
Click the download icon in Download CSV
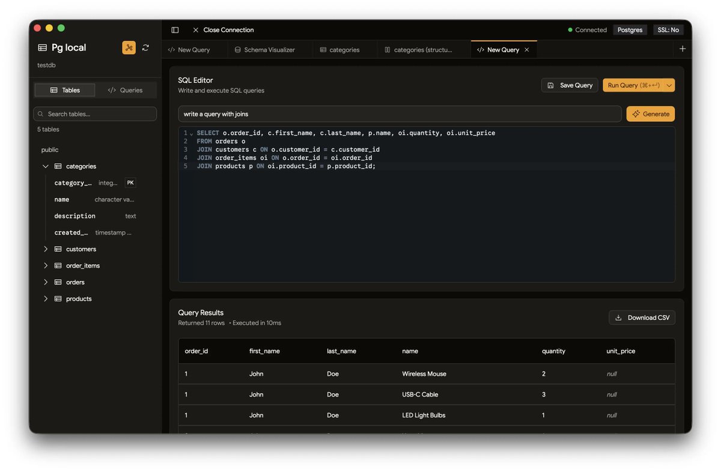pyautogui.click(x=618, y=318)
